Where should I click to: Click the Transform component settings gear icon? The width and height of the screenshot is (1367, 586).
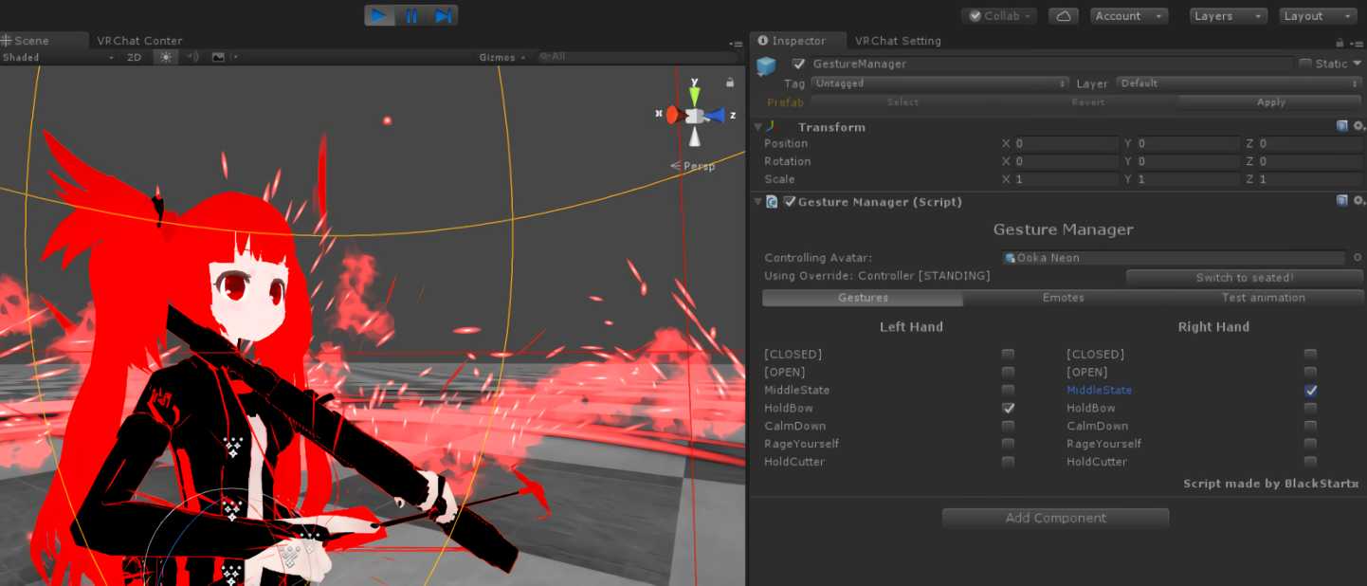click(x=1359, y=124)
